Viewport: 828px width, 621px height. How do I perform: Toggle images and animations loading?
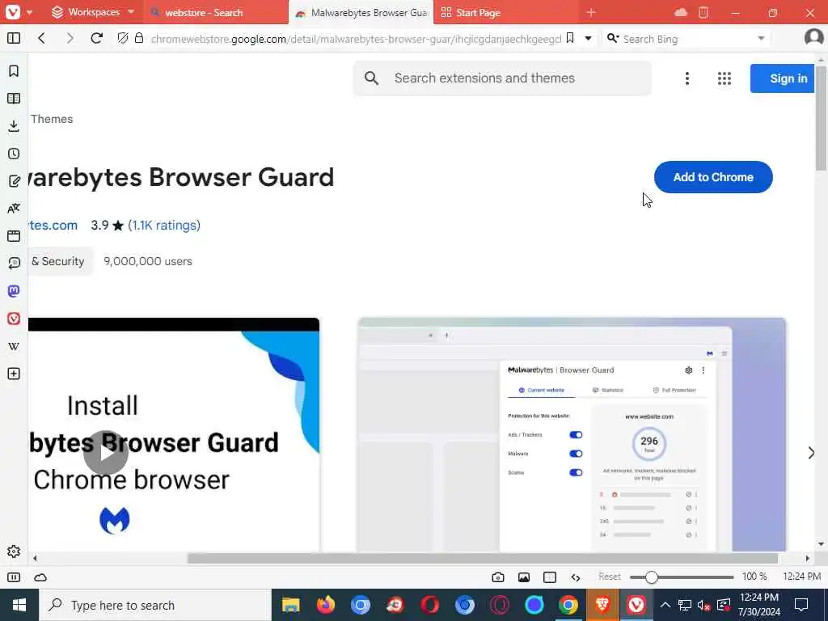(x=524, y=577)
